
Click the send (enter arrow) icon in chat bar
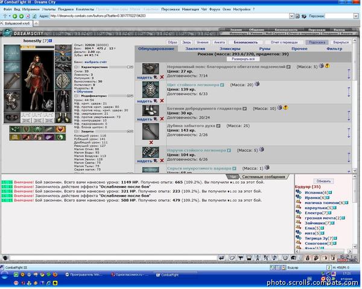tap(221, 258)
